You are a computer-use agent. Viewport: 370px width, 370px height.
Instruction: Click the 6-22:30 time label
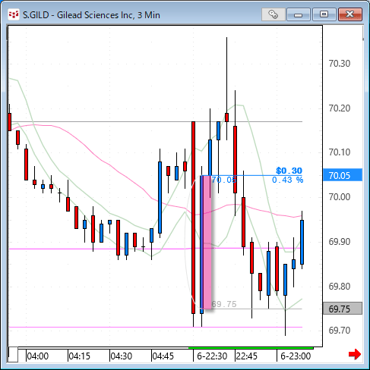pos(212,356)
